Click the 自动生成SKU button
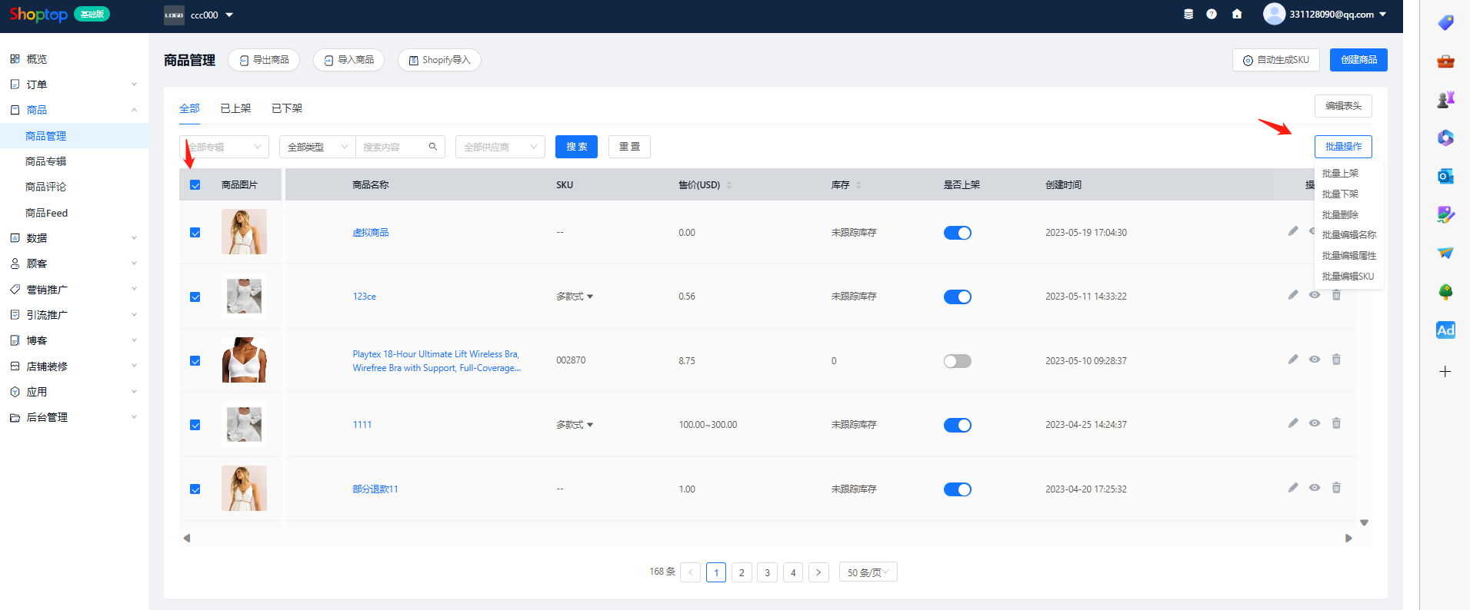The width and height of the screenshot is (1470, 610). click(1276, 60)
